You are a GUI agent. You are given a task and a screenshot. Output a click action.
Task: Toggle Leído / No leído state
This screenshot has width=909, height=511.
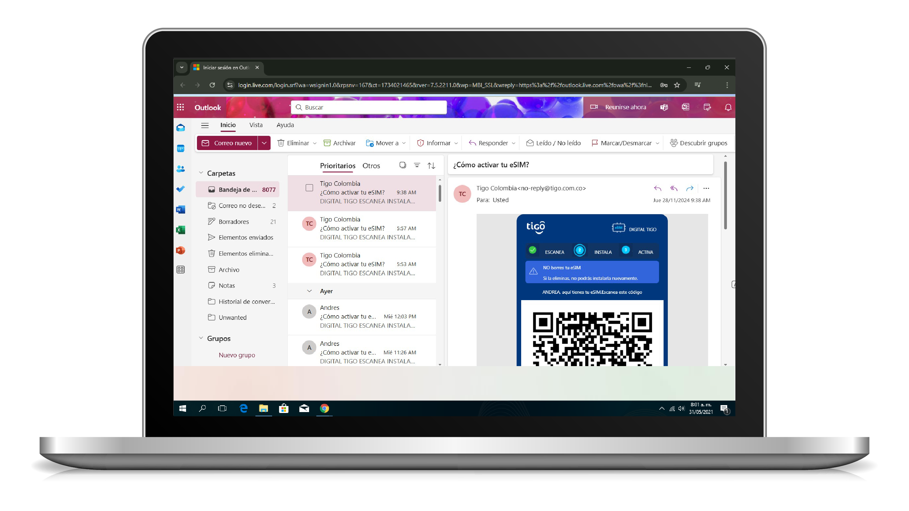point(553,143)
